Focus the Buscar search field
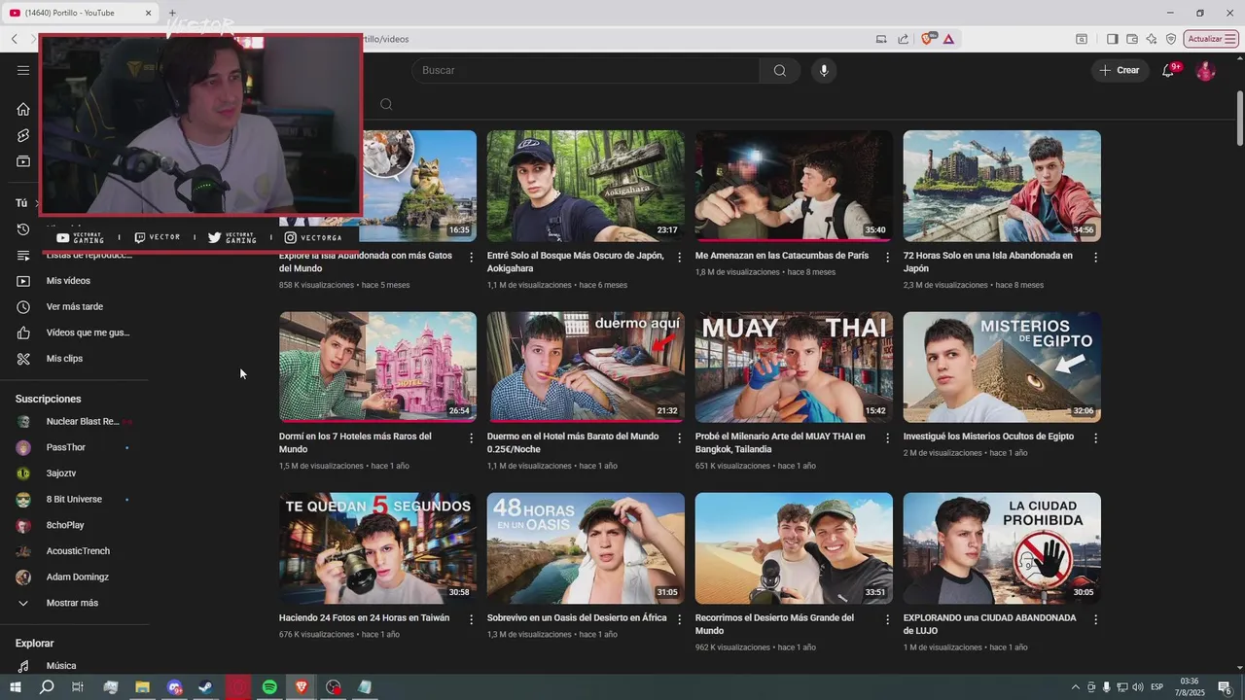 (x=586, y=70)
